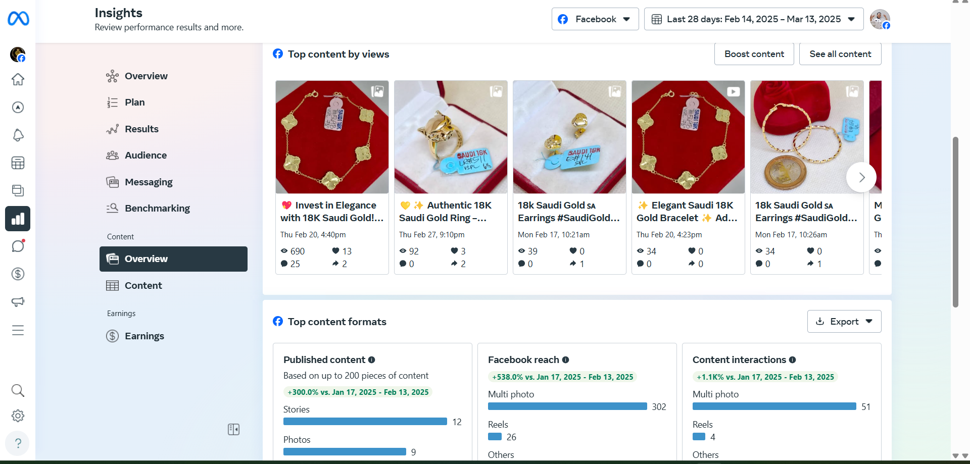
Task: Click the Reels interactions bar showing 4
Action: pos(699,437)
